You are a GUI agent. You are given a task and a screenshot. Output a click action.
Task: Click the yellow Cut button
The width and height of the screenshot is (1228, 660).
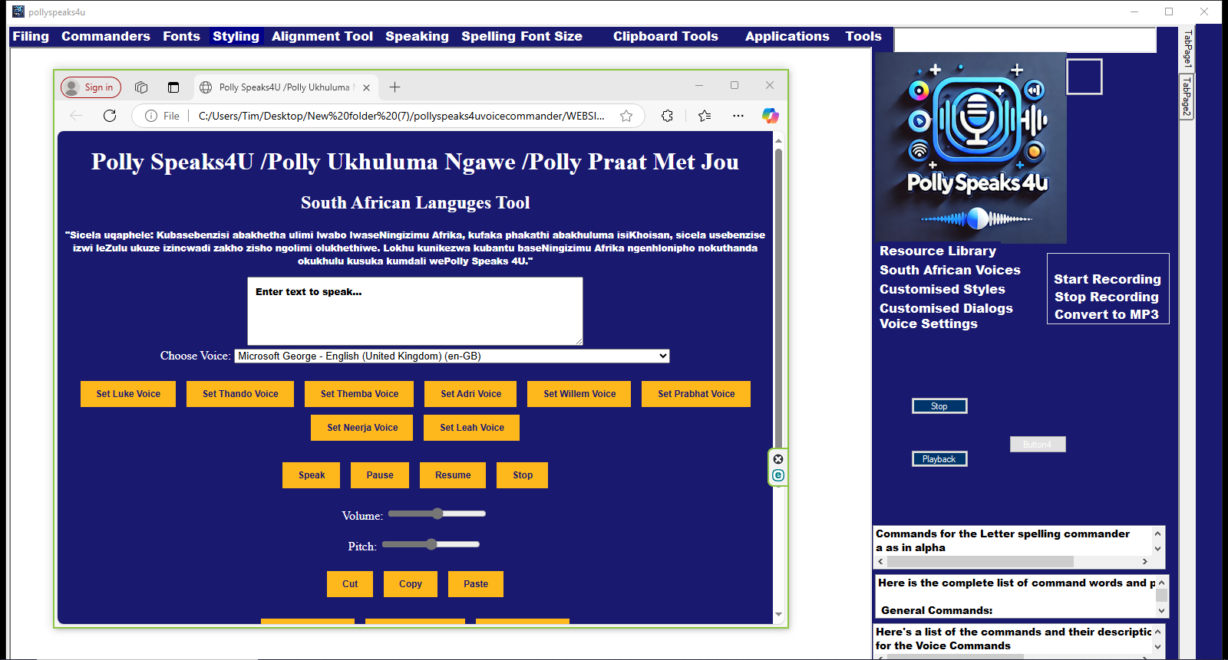coord(350,584)
